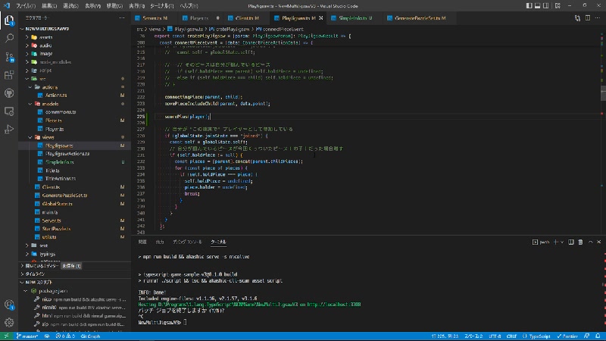Open the Remote Explorer view
Screen dimensions: 606x341
click(9, 111)
